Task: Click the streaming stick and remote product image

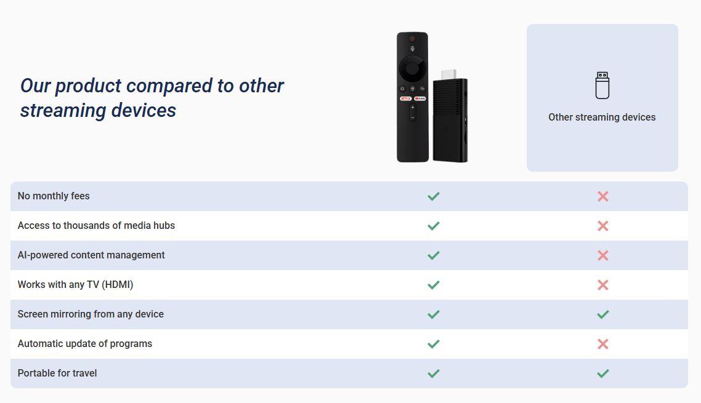Action: coord(432,97)
